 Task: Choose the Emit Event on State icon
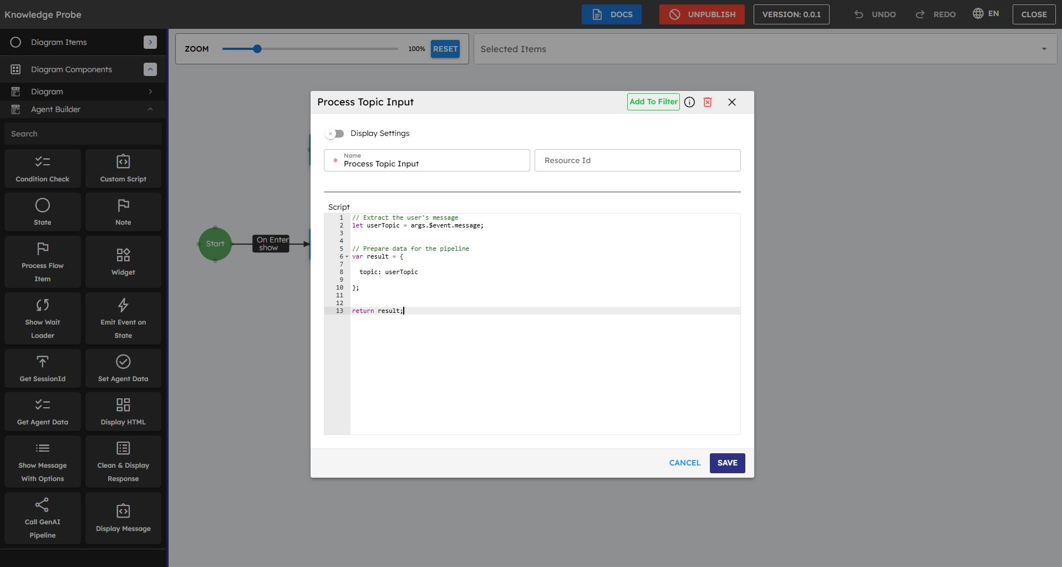click(123, 305)
